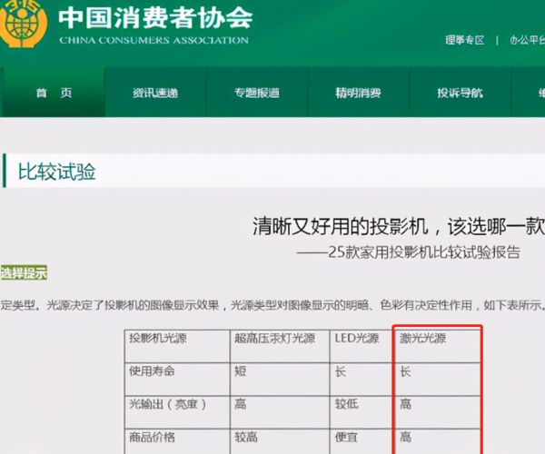Go to the 首页 navigation tab
Image resolution: width=545 pixels, height=454 pixels.
click(54, 94)
